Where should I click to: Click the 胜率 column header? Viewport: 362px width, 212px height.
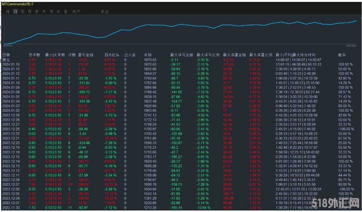tap(342, 55)
